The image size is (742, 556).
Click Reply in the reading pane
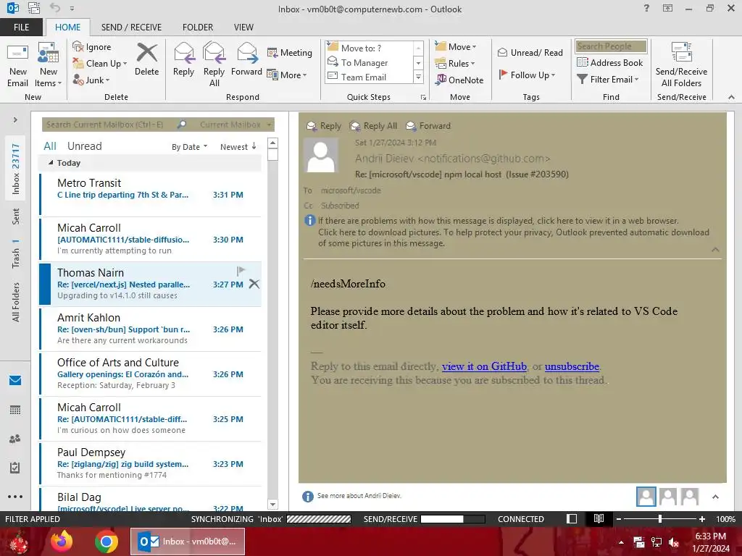point(324,126)
